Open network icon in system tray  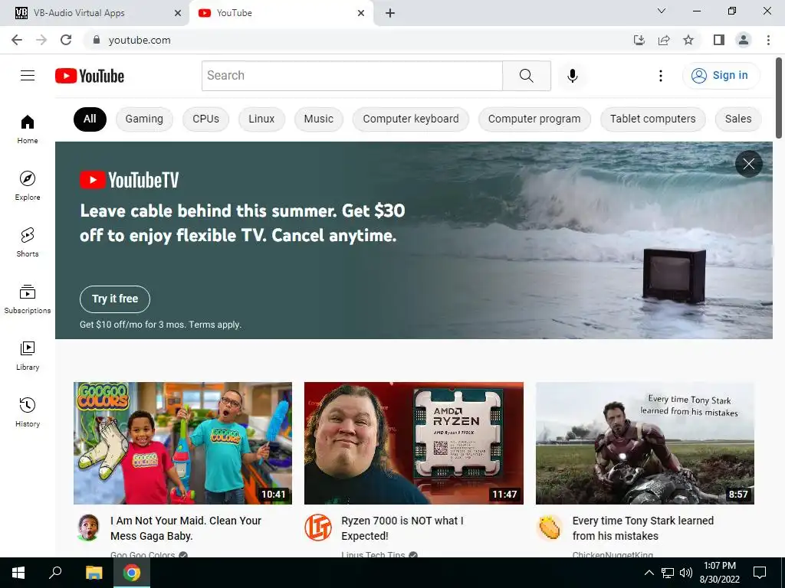point(668,573)
